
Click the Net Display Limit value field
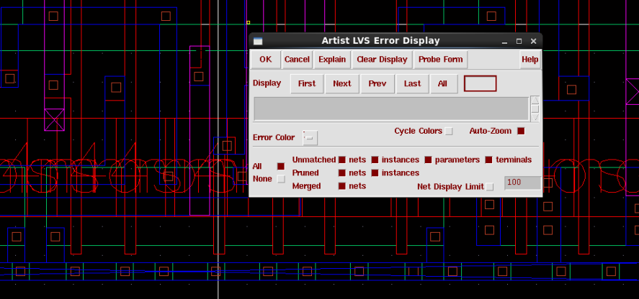(x=522, y=183)
